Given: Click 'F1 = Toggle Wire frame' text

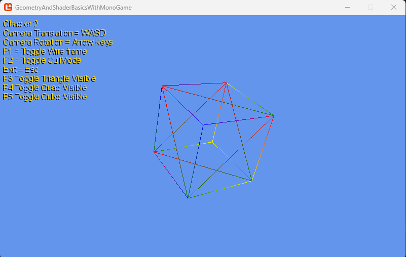Looking at the screenshot, I should (45, 51).
